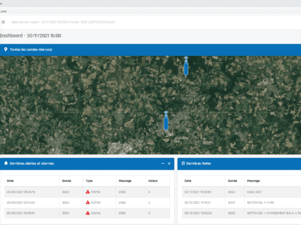301x225 pixels.
Task: Click the browser address bar
Action: (150, 11)
